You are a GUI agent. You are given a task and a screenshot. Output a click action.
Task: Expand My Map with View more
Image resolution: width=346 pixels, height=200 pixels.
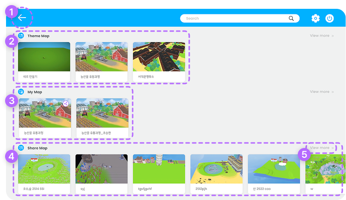321,92
